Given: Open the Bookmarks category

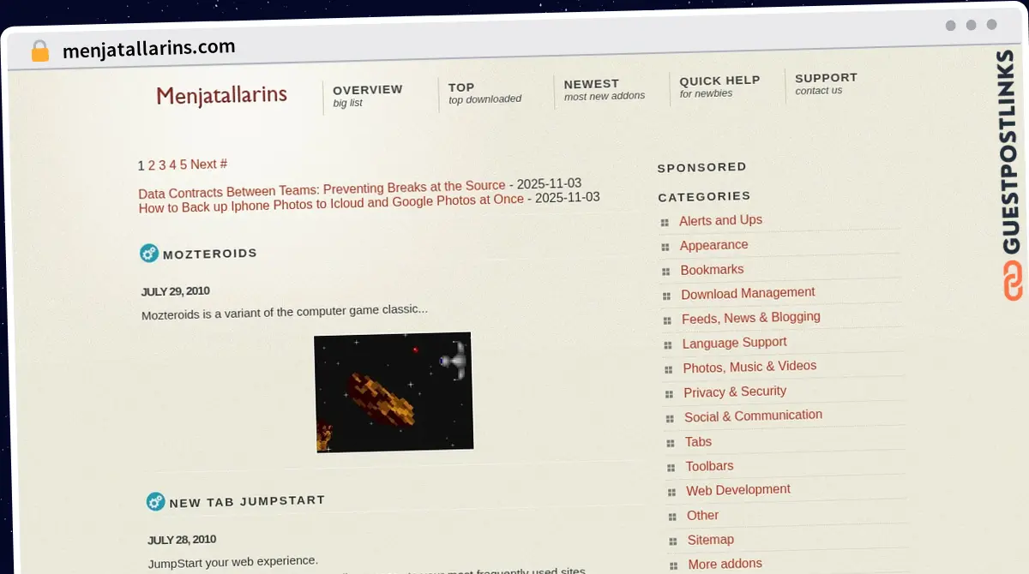Looking at the screenshot, I should pos(712,270).
